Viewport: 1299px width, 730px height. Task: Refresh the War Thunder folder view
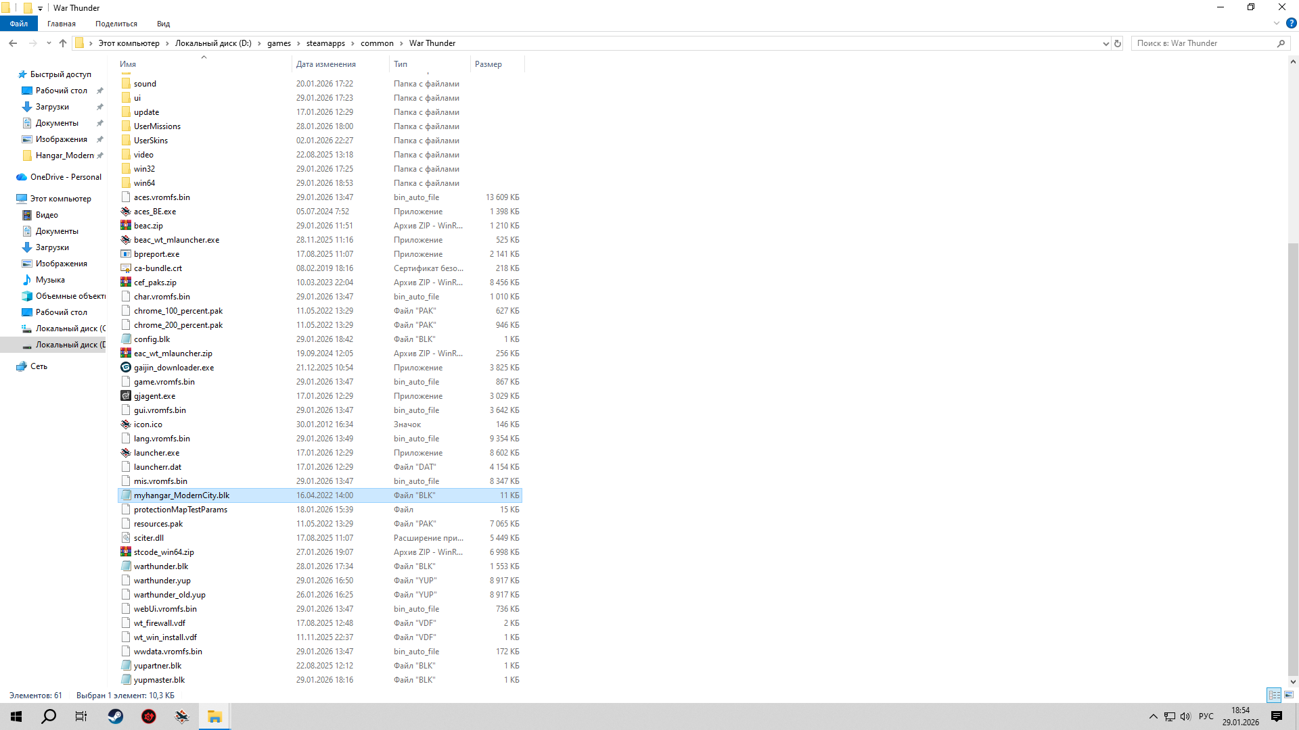point(1118,43)
